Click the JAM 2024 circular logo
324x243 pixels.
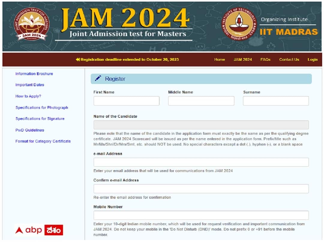point(30,24)
